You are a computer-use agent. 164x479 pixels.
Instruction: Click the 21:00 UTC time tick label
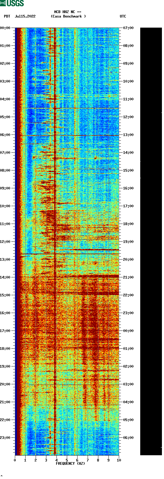[128, 277]
